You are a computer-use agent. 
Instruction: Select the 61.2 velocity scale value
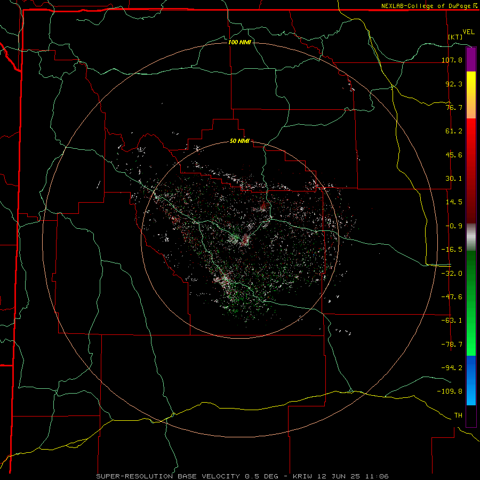click(x=454, y=131)
